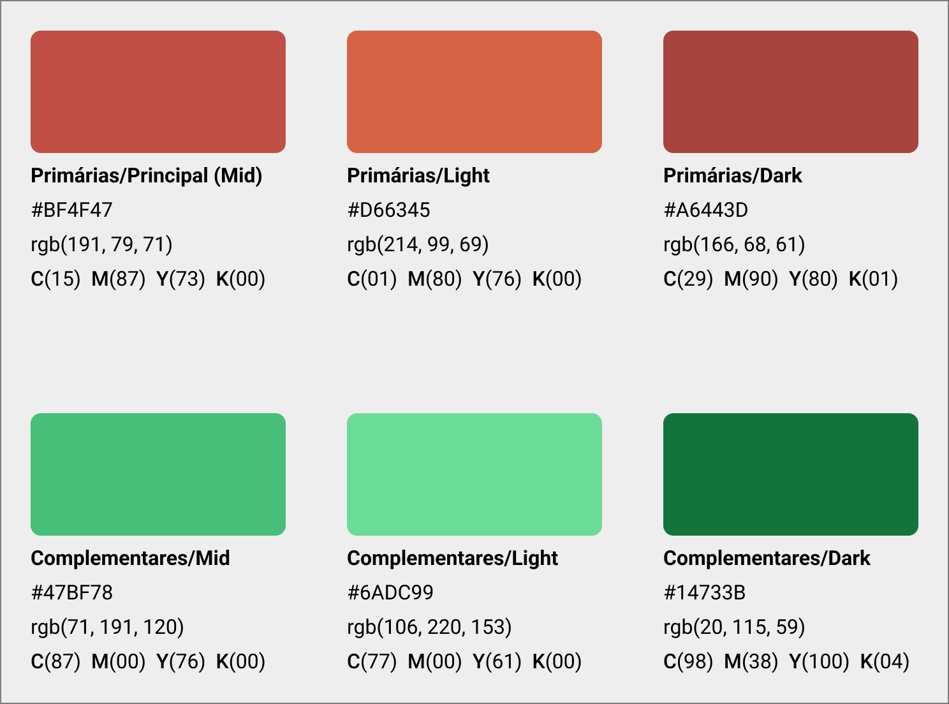Click the Complementares/Mid green swatch
The width and height of the screenshot is (949, 704).
pos(158,474)
